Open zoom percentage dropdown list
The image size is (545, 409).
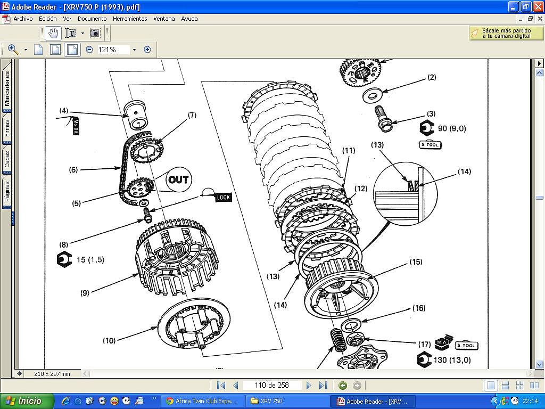tap(134, 50)
